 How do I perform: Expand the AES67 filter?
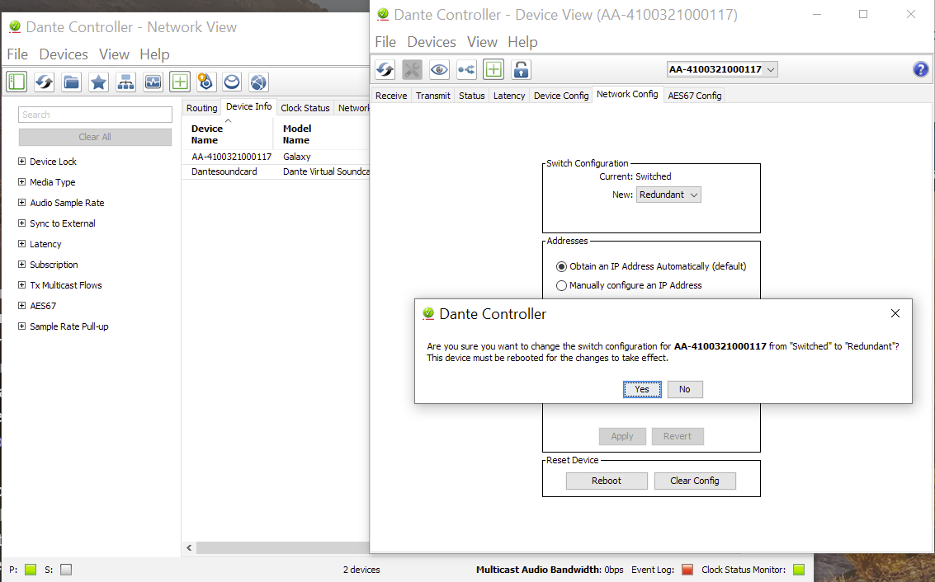21,306
